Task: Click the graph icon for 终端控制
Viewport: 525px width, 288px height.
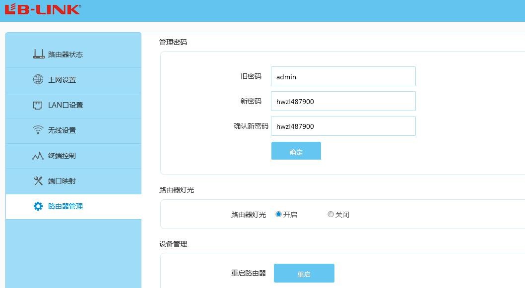Action: click(x=38, y=156)
